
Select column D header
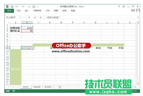(50, 22)
